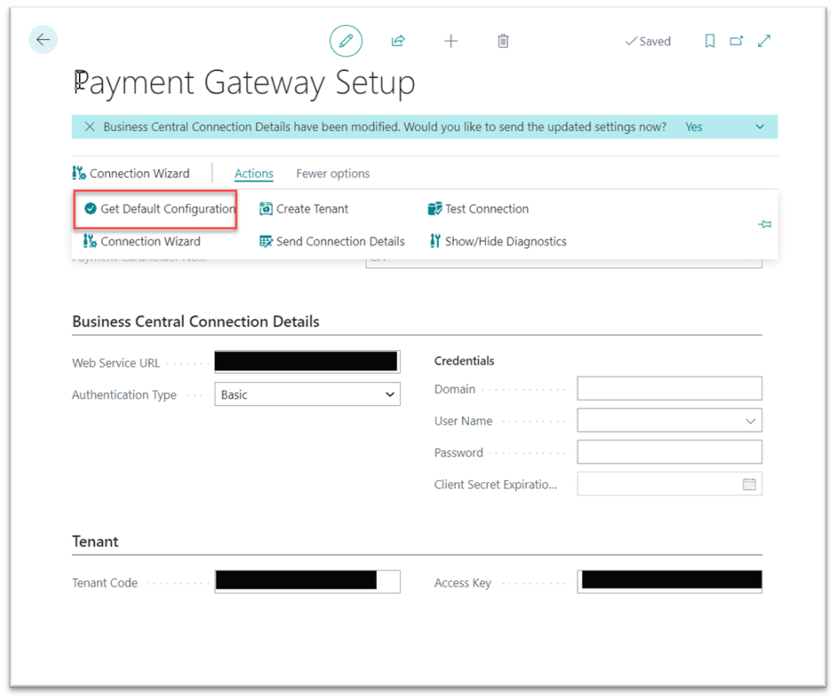Expand the notification bar chevron
Screen dimensions: 836x700
[x=760, y=127]
